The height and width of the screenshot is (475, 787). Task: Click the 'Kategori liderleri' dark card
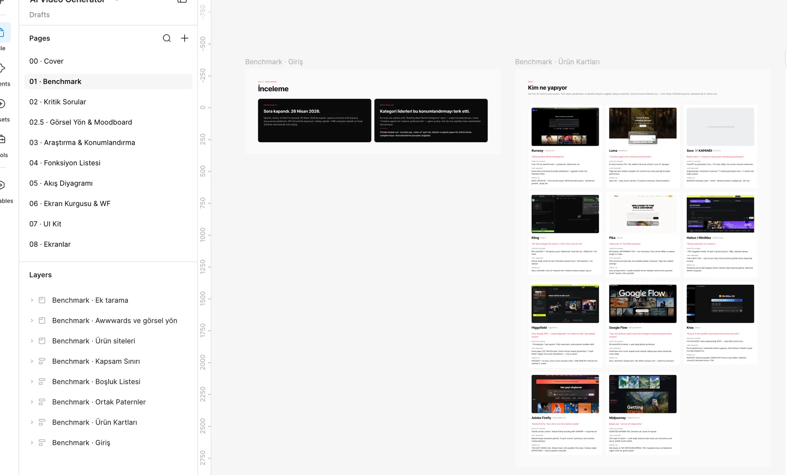431,121
